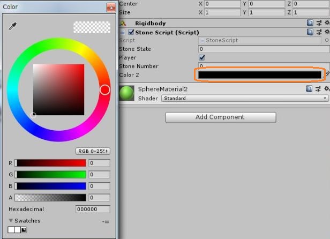
Task: Open Stone Script preset icon
Action: point(319,32)
